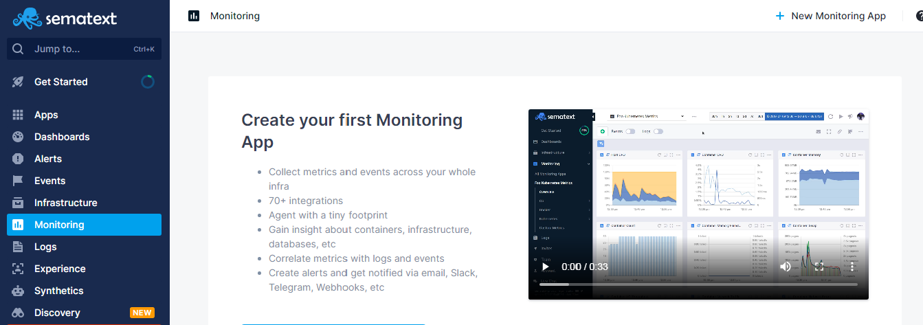This screenshot has width=923, height=325.
Task: Go to Alerts using the exclamation icon
Action: 19,159
